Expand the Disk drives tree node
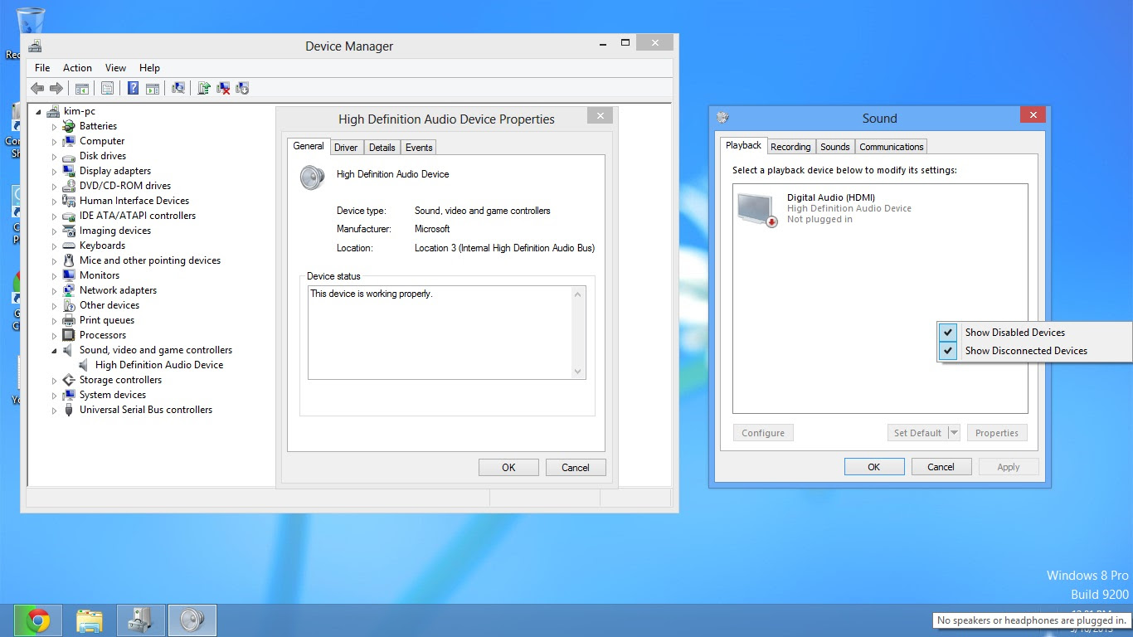Viewport: 1133px width, 637px height. [x=55, y=157]
